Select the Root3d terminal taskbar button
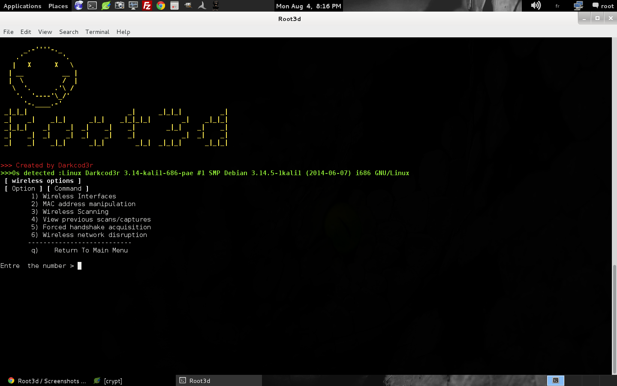 point(219,381)
